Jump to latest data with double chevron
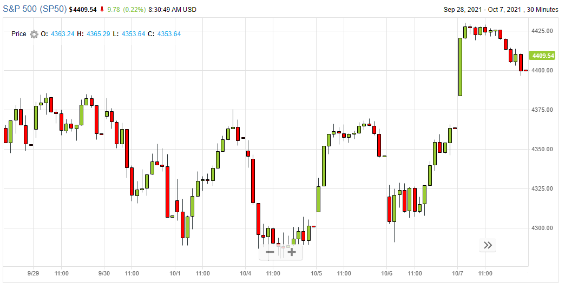 (x=488, y=245)
